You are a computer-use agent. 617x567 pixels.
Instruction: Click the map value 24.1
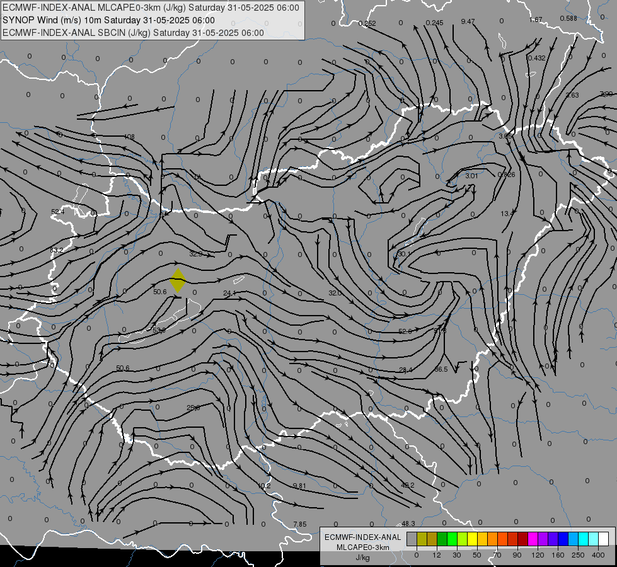(229, 293)
